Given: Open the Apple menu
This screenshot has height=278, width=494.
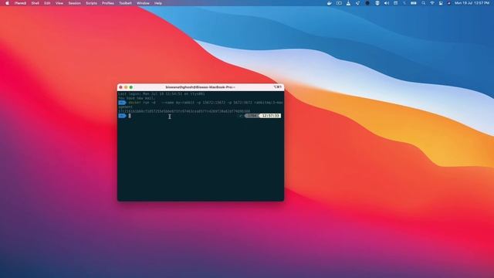Looking at the screenshot, I should (7, 3).
